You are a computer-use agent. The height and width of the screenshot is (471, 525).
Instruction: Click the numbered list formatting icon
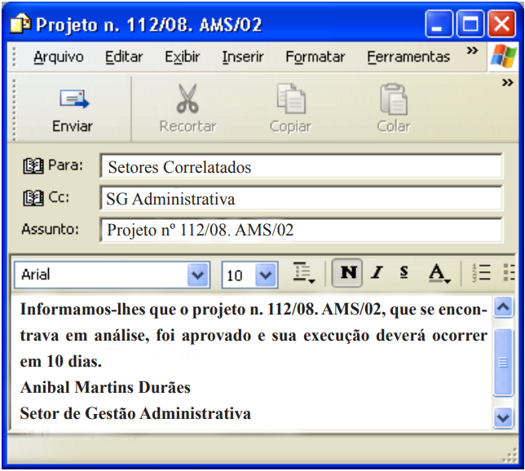coord(481,274)
